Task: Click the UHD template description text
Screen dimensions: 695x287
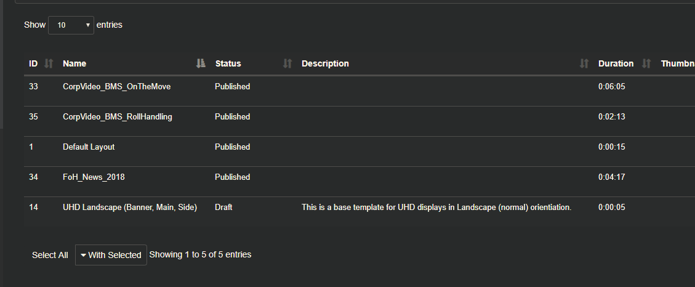Action: pyautogui.click(x=436, y=207)
